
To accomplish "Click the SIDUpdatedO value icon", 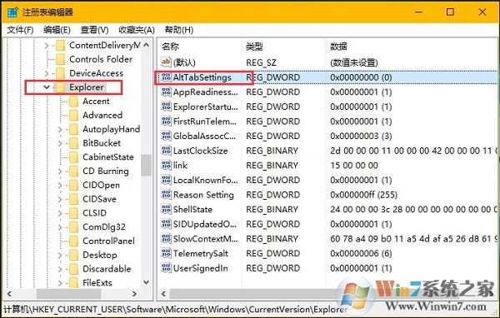I will [166, 224].
